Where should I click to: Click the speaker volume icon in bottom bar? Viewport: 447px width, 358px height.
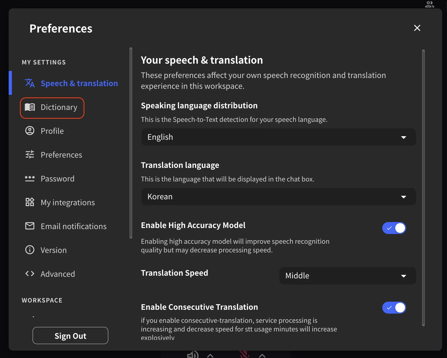click(x=193, y=354)
